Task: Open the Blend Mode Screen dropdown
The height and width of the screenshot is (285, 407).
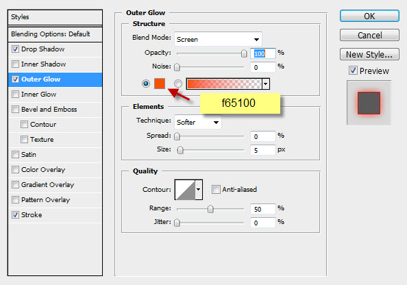Action: [218, 40]
